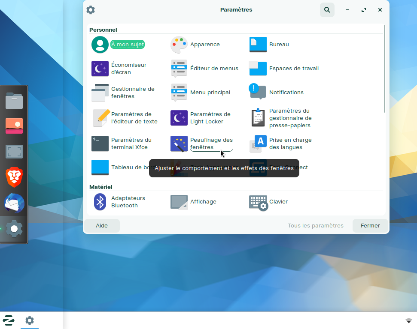Open the Zorin start menu

[x=9, y=320]
